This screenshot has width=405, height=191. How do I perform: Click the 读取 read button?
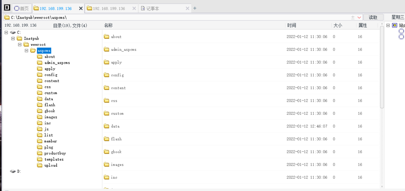[x=373, y=17]
